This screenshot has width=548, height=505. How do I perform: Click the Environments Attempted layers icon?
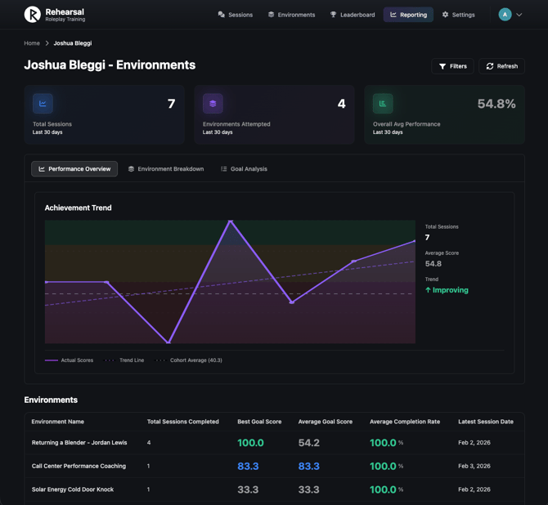click(x=213, y=104)
